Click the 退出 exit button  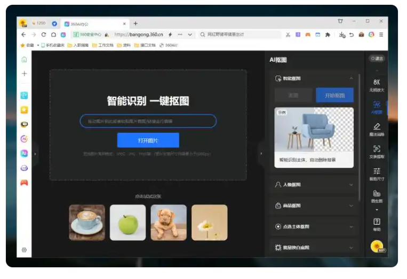377,59
